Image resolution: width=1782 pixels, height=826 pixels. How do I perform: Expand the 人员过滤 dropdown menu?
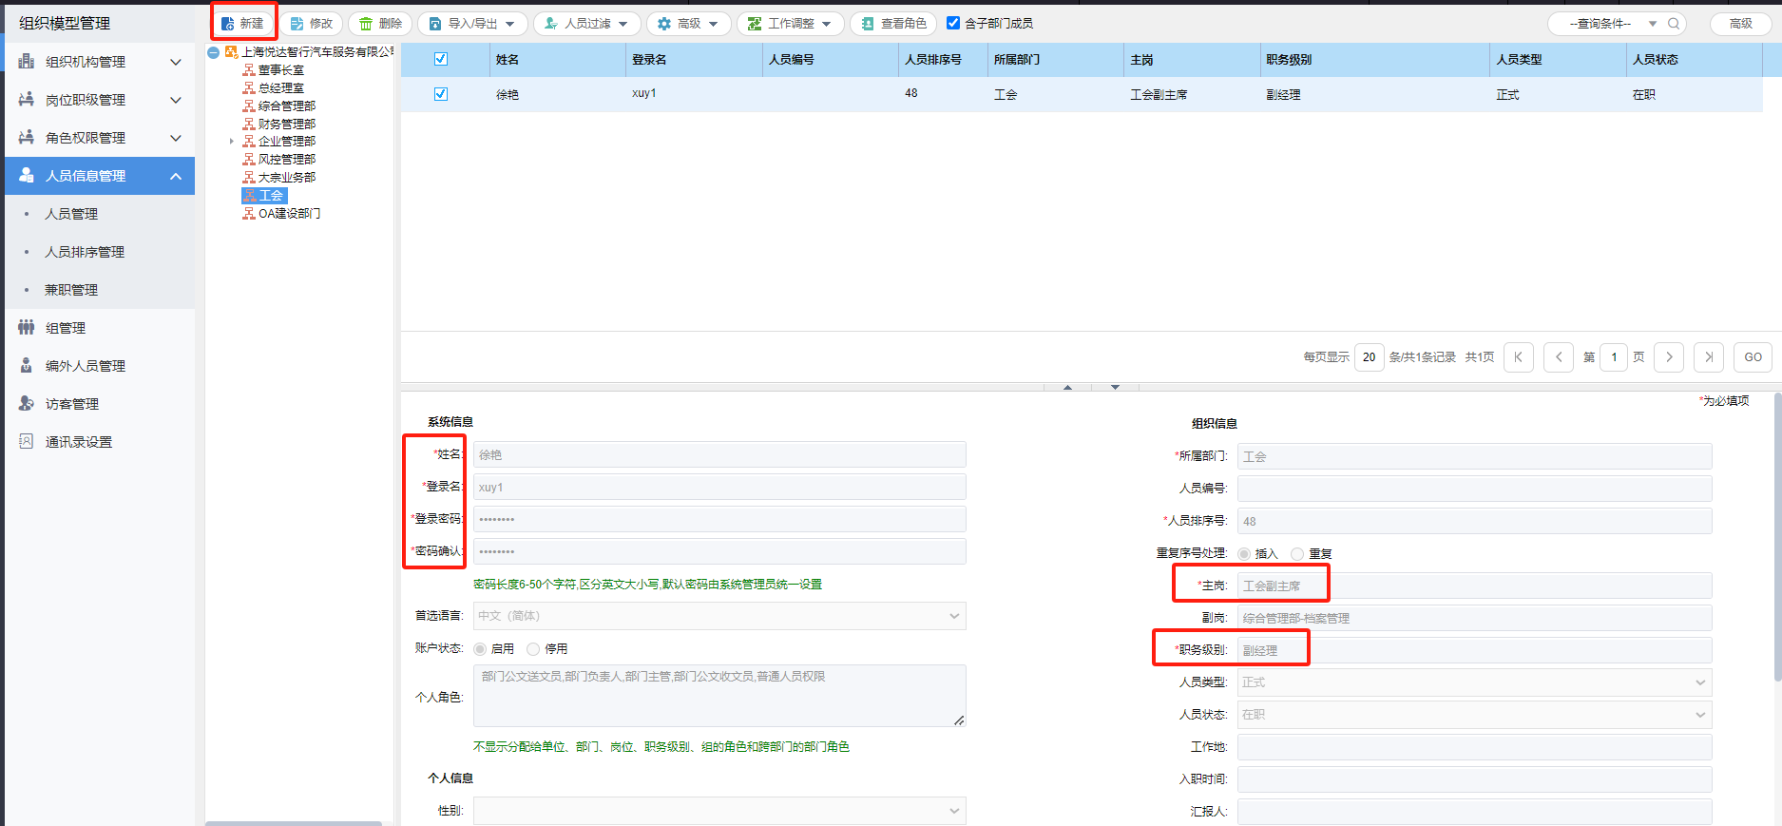(587, 24)
